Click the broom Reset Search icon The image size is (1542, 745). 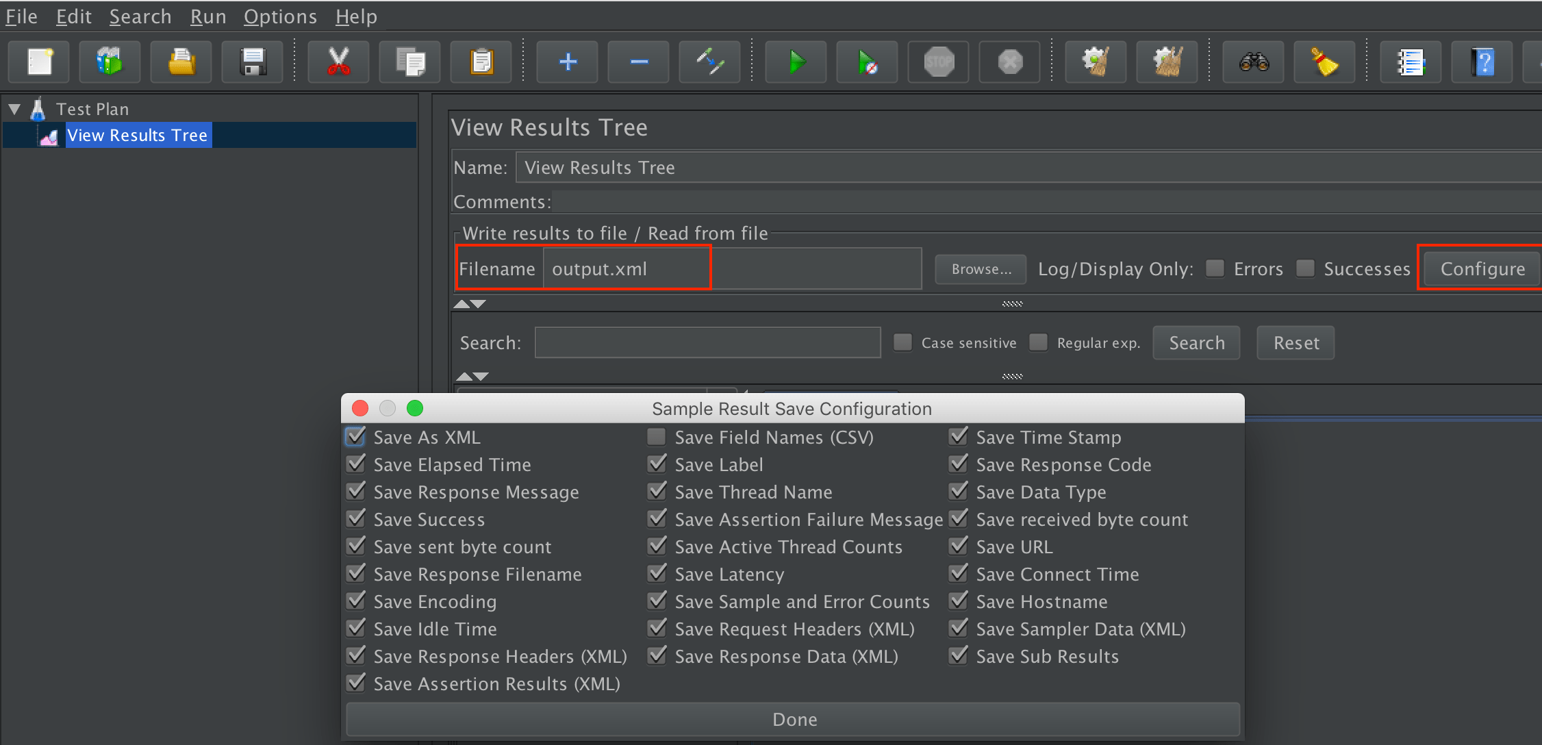click(x=1324, y=62)
